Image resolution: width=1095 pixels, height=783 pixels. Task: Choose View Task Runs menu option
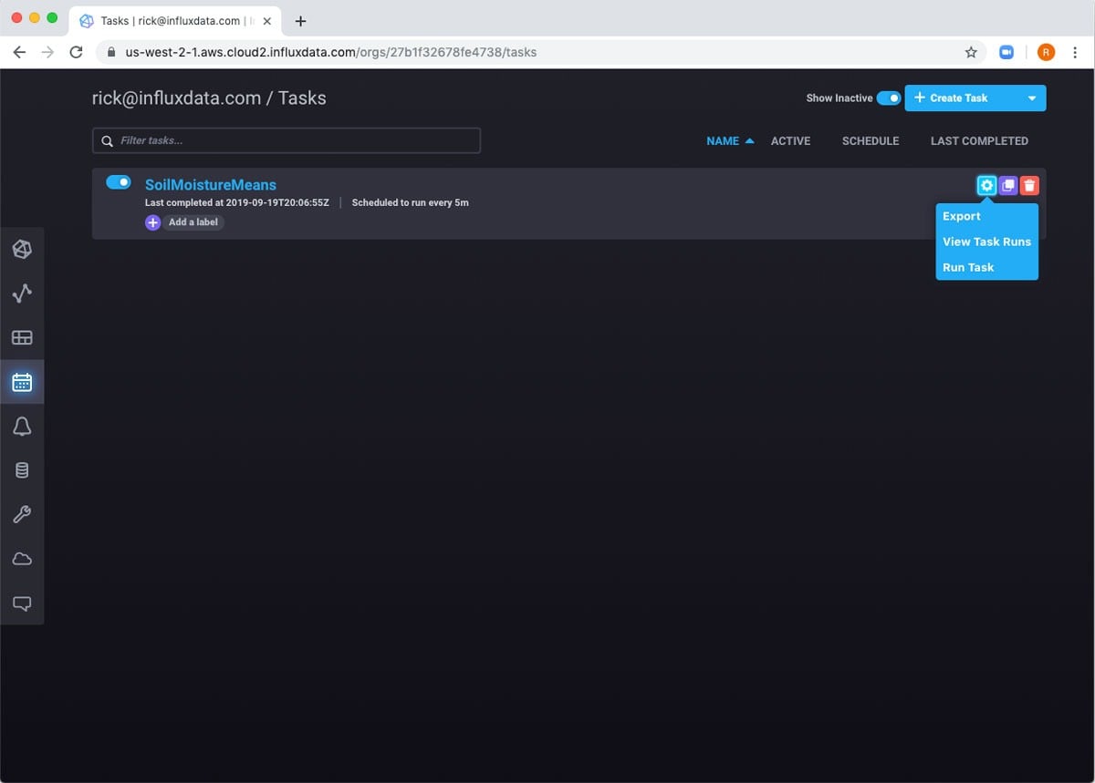click(x=986, y=242)
